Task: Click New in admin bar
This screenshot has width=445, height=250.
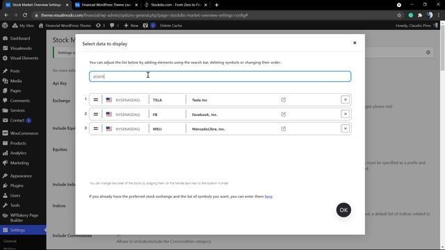Action: pos(131,25)
